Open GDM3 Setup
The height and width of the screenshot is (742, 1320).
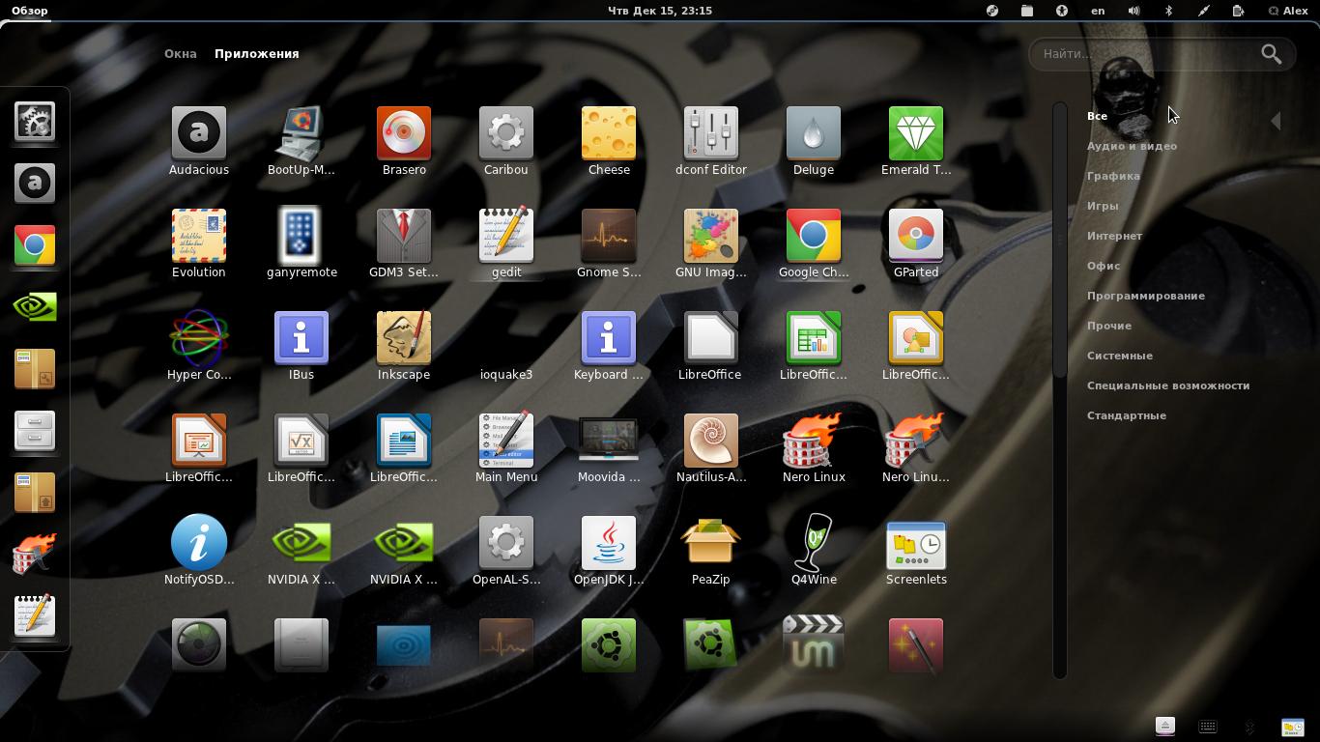tap(404, 243)
